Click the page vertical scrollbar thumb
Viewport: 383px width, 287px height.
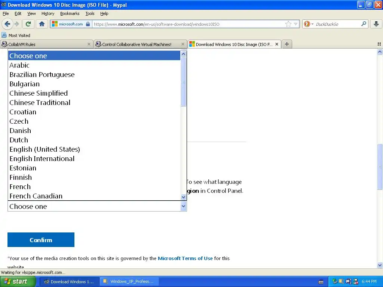(380, 167)
